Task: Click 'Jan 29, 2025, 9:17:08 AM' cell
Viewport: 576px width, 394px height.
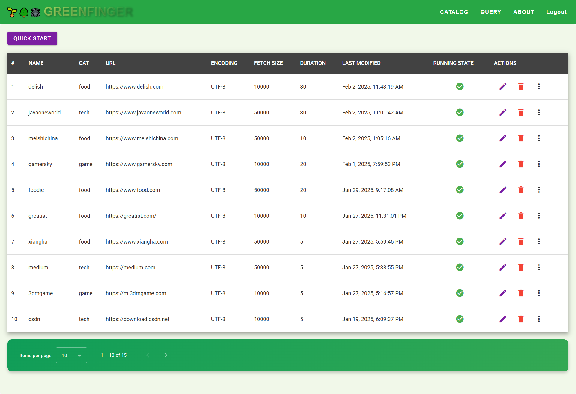Action: click(x=373, y=190)
